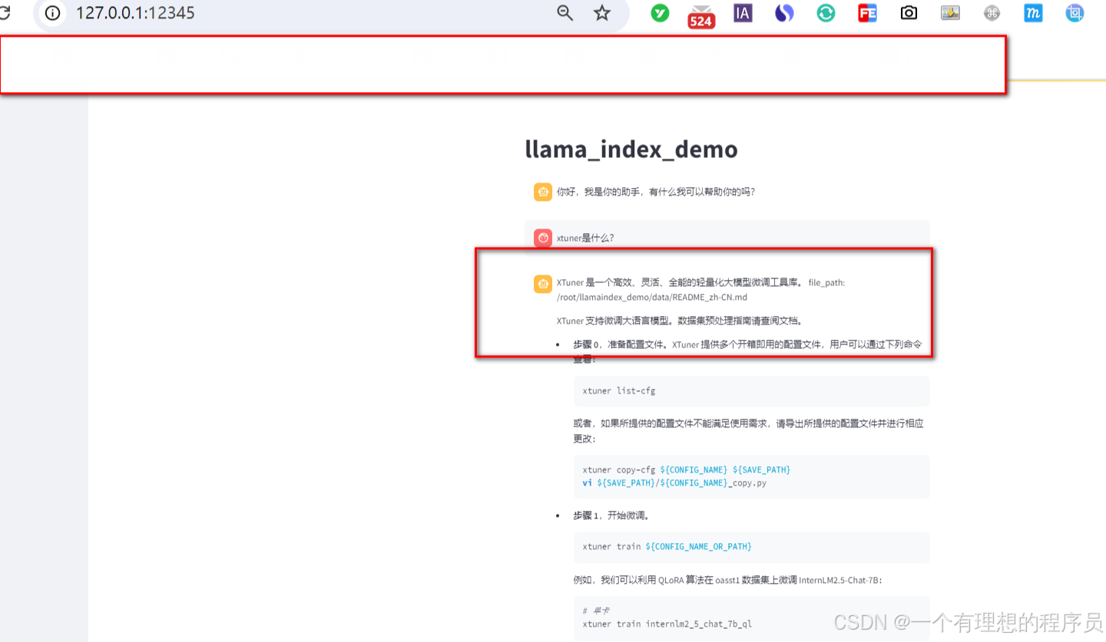
Task: Bookmark this page with the star icon
Action: coord(602,13)
